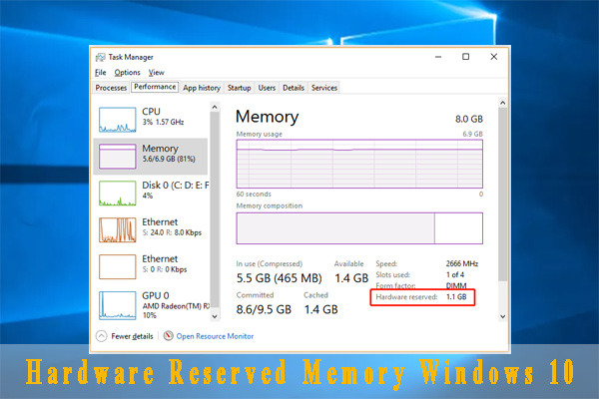Click the CPU '3% 1.57 GHz' text
The image size is (599, 399).
point(163,122)
